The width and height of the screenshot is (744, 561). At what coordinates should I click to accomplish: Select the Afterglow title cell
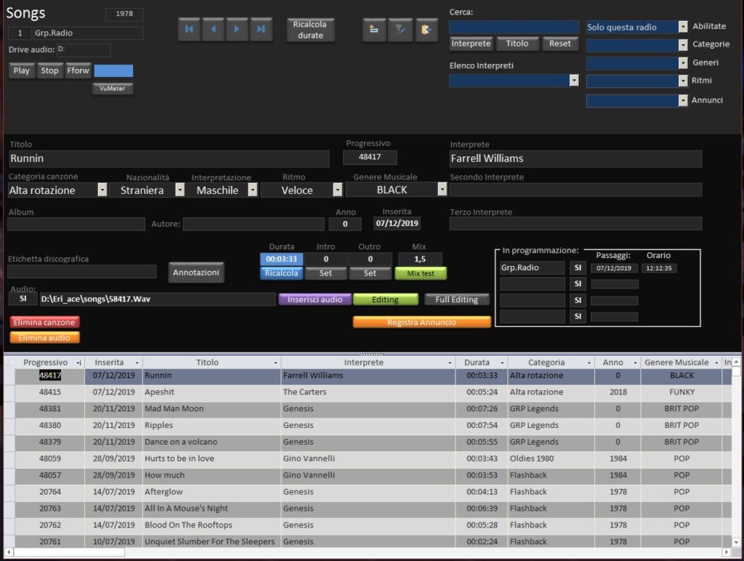(211, 492)
